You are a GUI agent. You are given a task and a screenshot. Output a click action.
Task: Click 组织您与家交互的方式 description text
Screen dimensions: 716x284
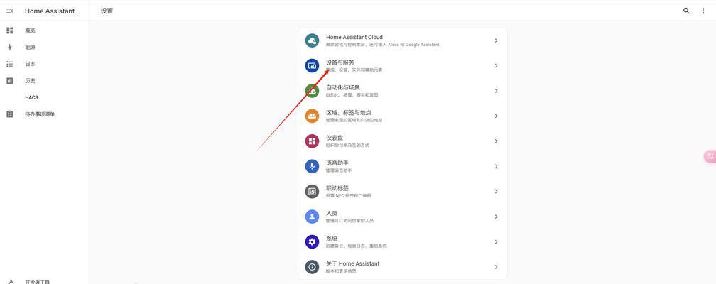coord(347,146)
